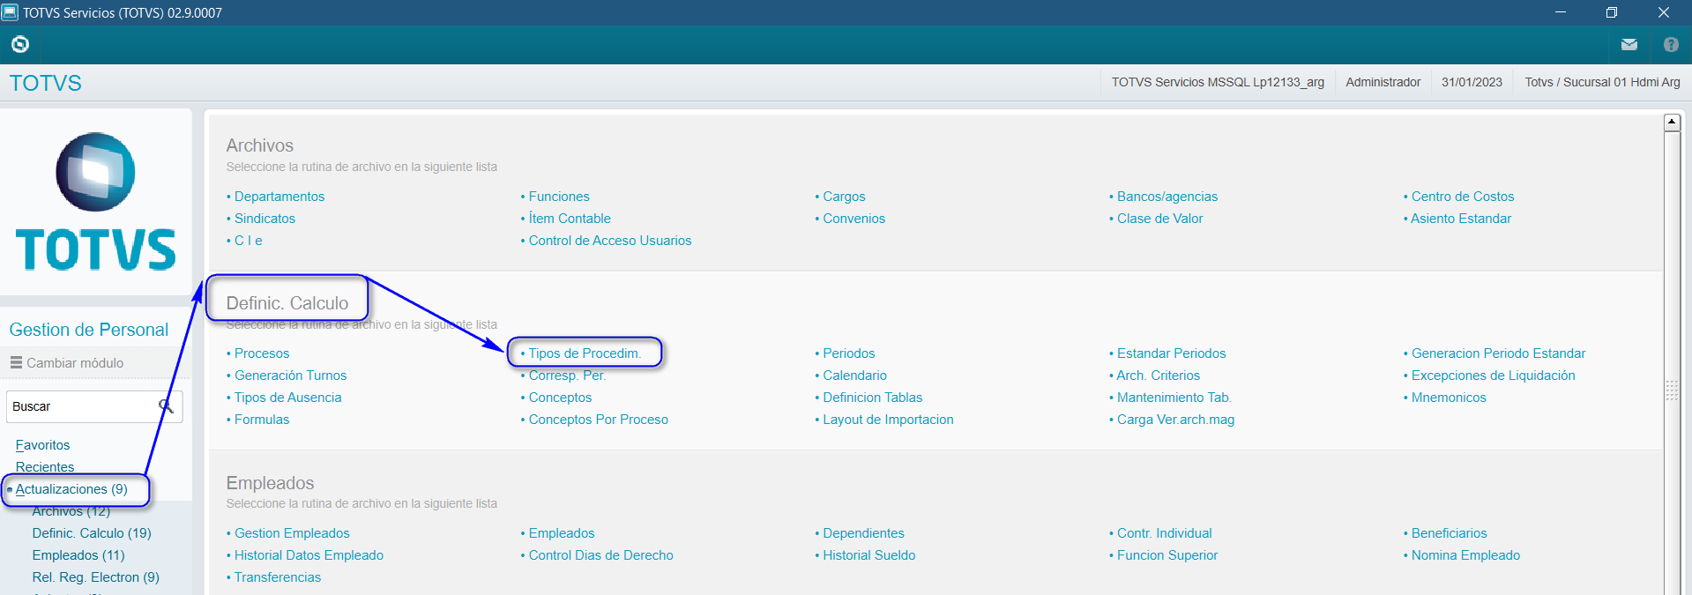The image size is (1692, 595).
Task: Click the Cambiar módulo hamburger icon
Action: (x=16, y=362)
